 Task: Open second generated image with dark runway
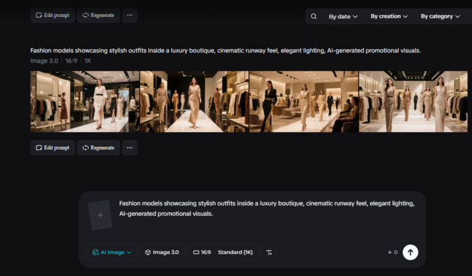(x=194, y=102)
